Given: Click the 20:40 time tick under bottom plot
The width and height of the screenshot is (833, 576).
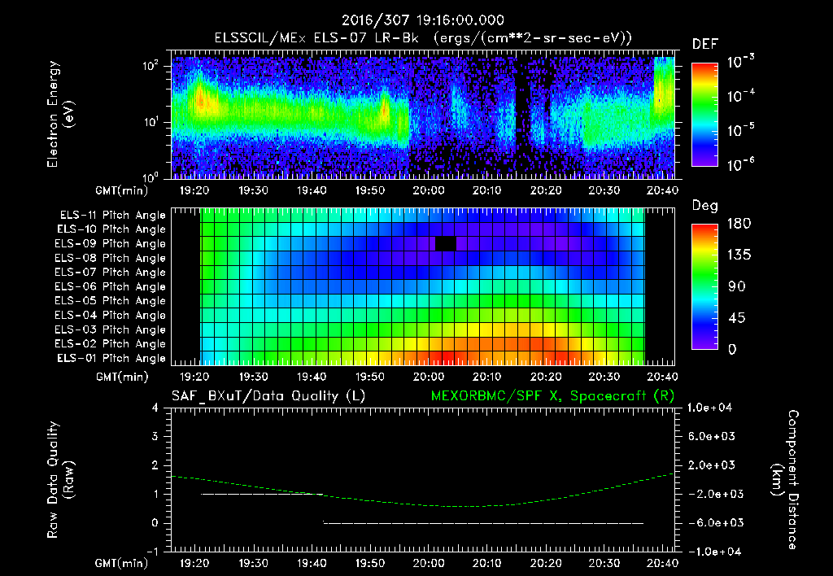Looking at the screenshot, I should click(x=662, y=563).
